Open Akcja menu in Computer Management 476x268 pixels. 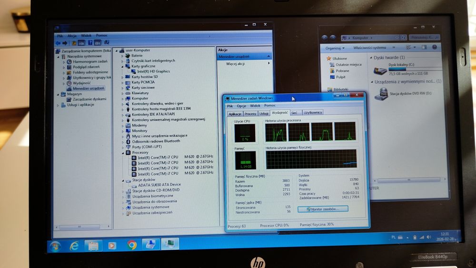point(72,36)
